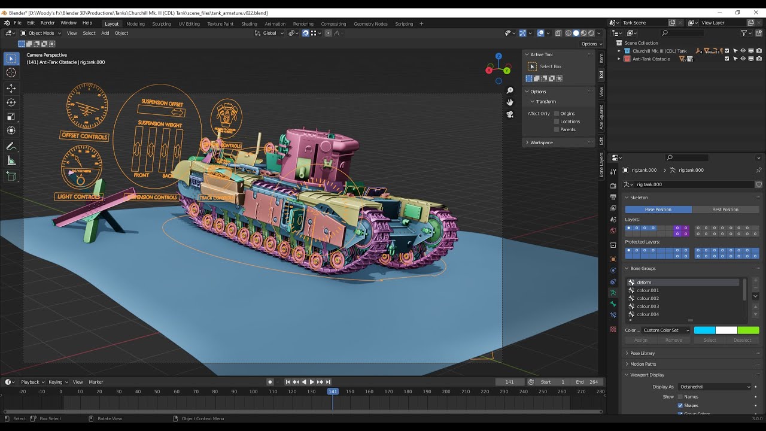Click the pan hand viewport icon
This screenshot has height=431, width=766.
click(510, 102)
